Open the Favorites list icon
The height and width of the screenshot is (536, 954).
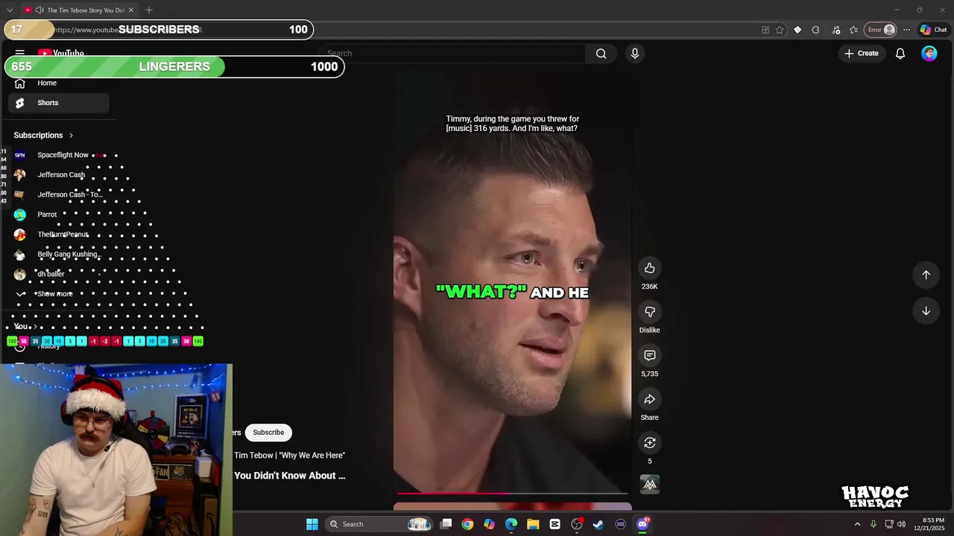click(853, 30)
